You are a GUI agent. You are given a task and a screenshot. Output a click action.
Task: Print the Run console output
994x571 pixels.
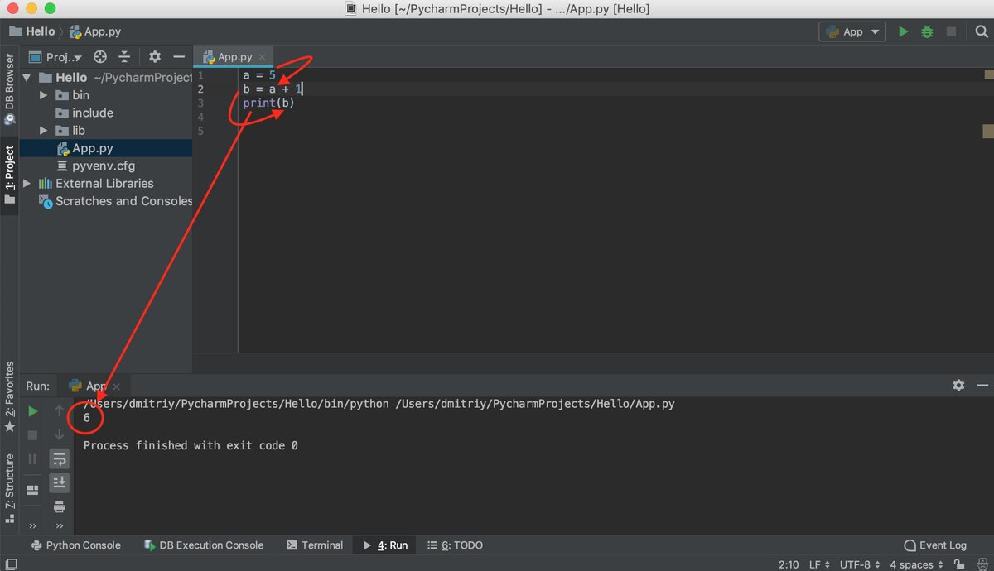[59, 506]
